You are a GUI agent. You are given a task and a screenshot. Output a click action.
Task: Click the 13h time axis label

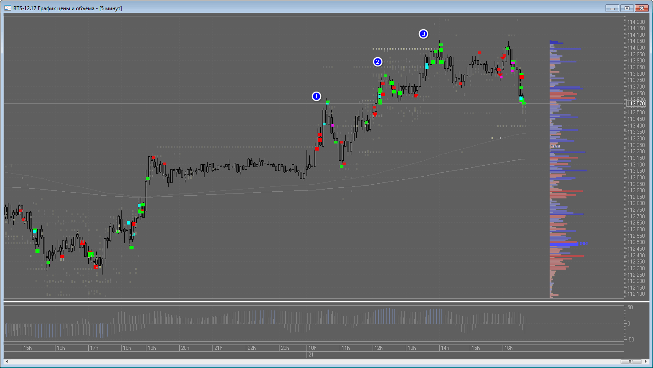tap(412, 348)
